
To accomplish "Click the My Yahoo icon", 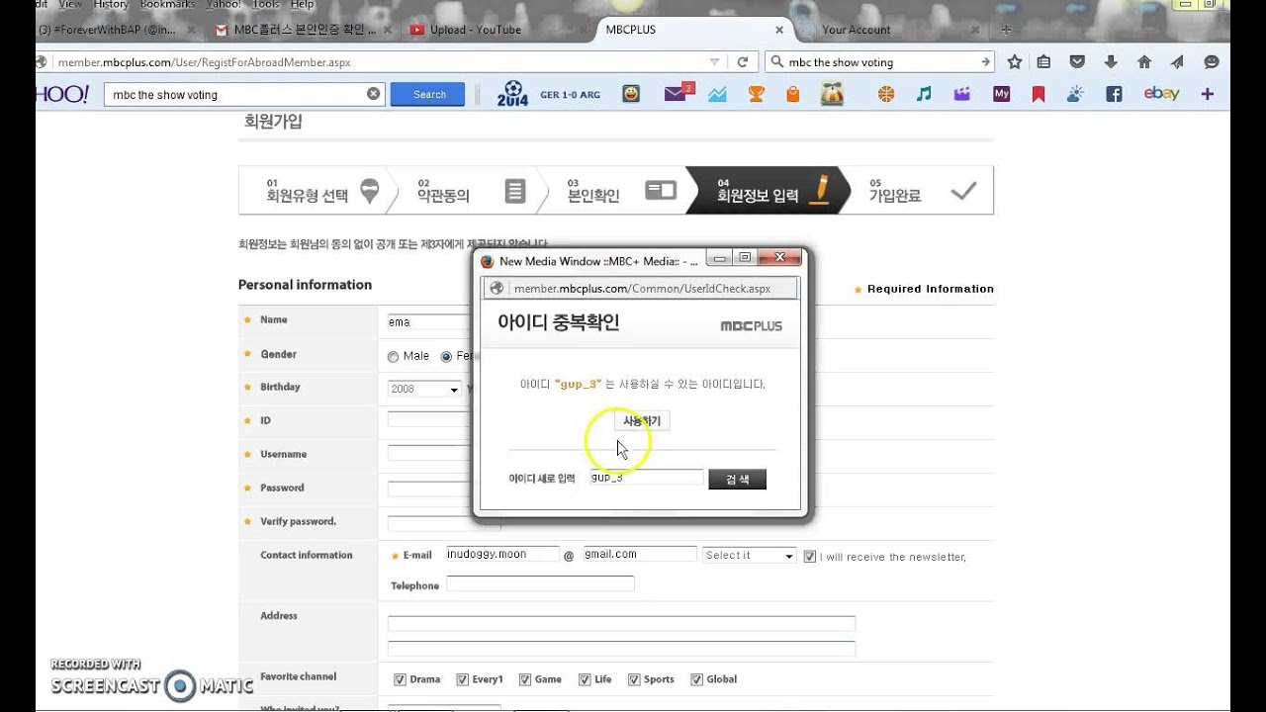I will pos(1001,94).
